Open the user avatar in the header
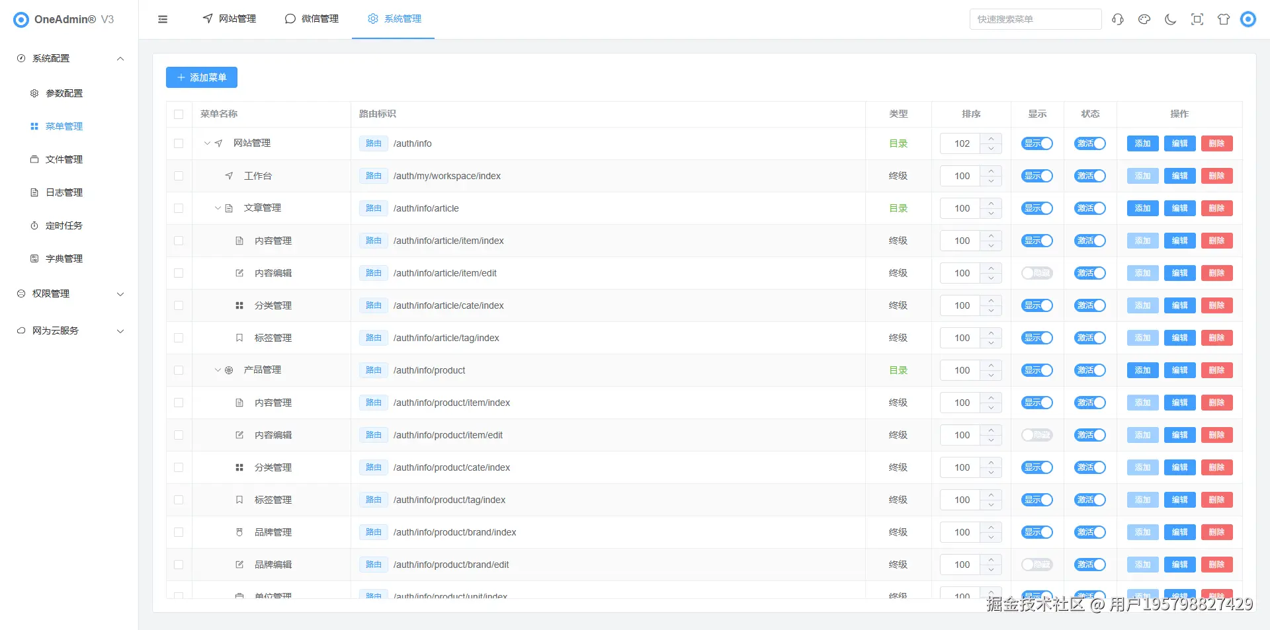 (1248, 19)
